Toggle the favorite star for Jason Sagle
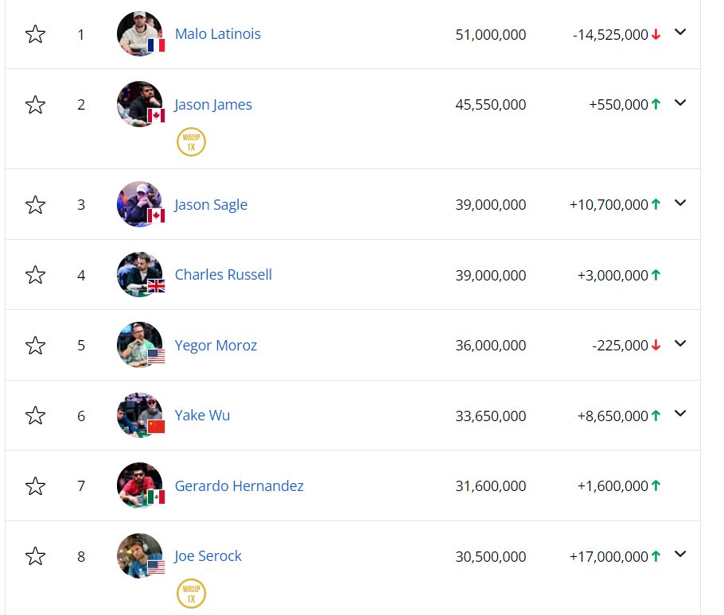Viewport: 724px width, 615px height. tap(35, 205)
